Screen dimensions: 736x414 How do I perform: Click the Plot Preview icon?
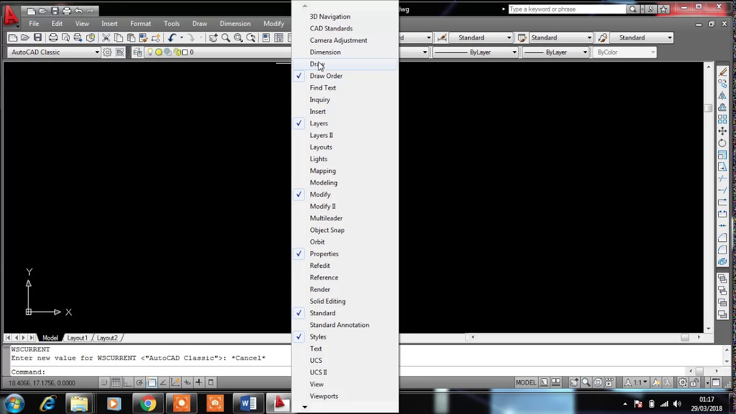(66, 37)
